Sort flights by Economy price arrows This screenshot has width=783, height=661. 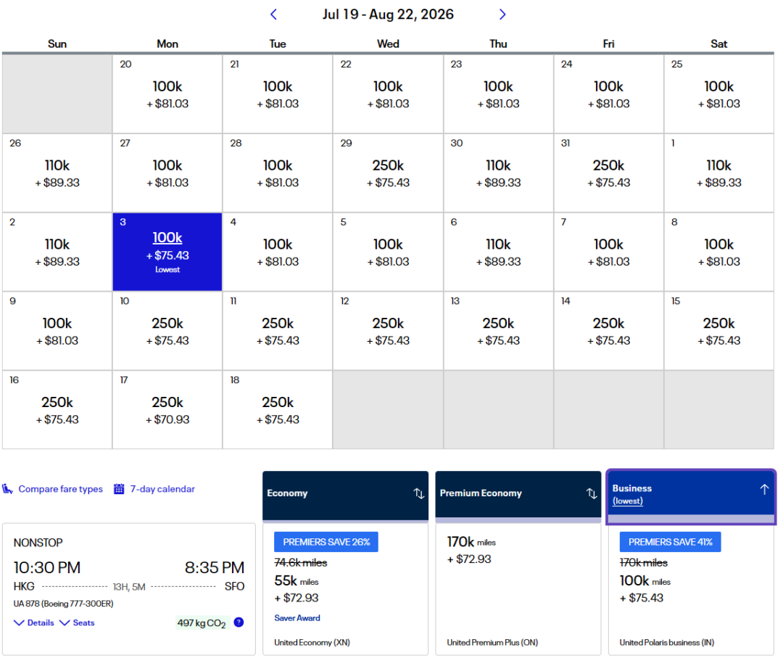point(419,493)
